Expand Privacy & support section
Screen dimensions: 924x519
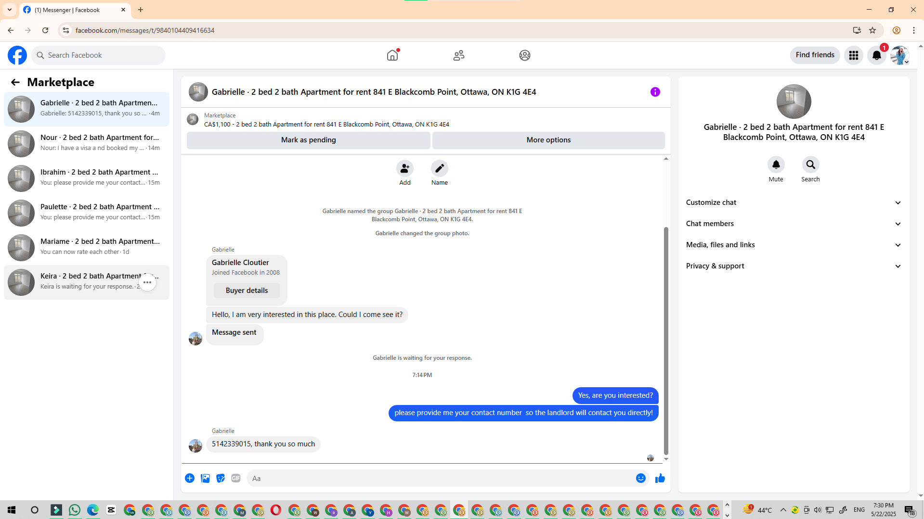click(x=794, y=266)
